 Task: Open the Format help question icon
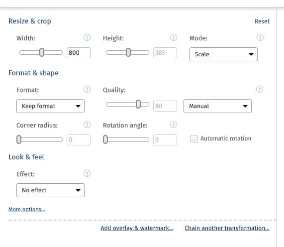87,90
